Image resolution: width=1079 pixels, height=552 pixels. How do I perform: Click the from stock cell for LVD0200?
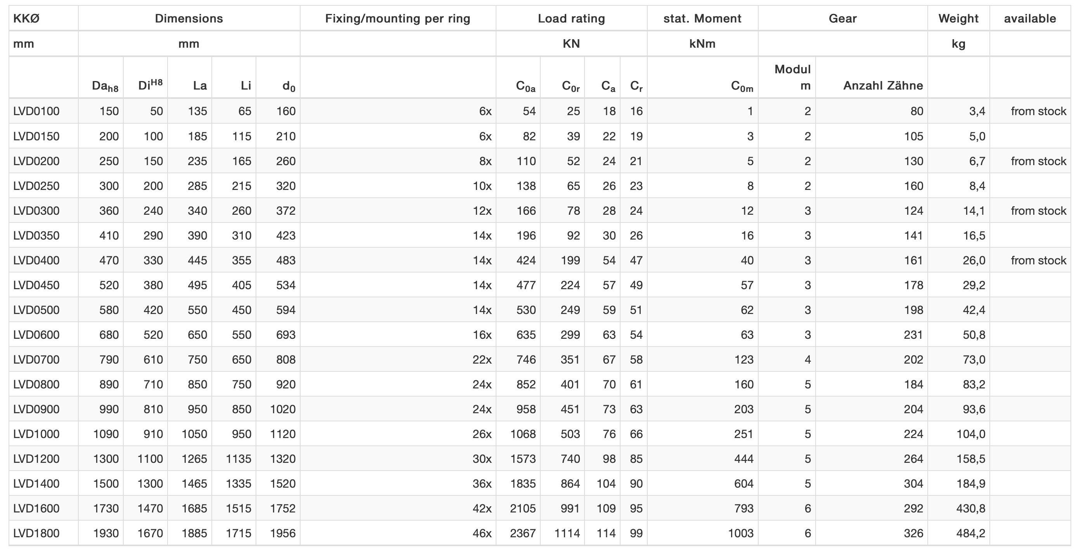pos(1038,161)
